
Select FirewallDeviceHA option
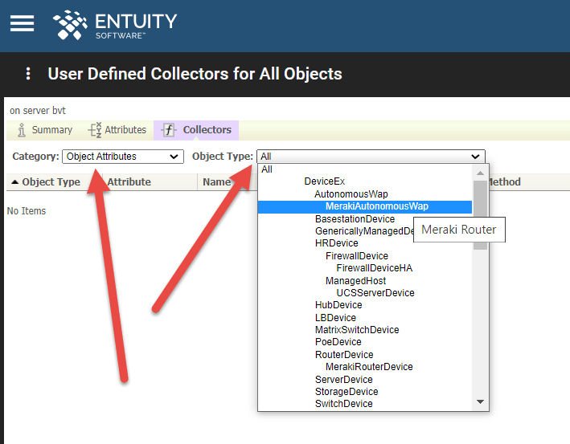365,268
